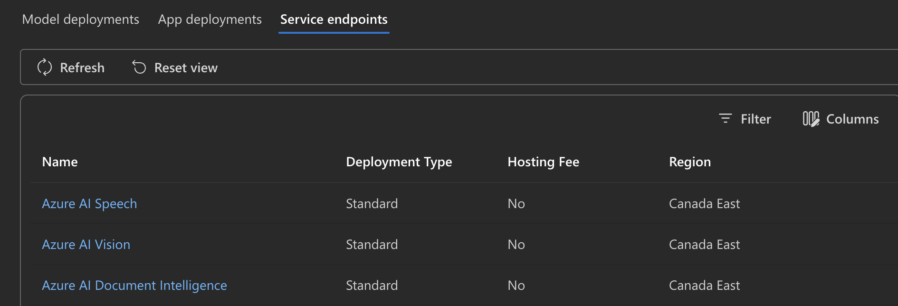This screenshot has height=306, width=898.
Task: Click the No hosting fee for Document Intelligence
Action: pyautogui.click(x=516, y=286)
